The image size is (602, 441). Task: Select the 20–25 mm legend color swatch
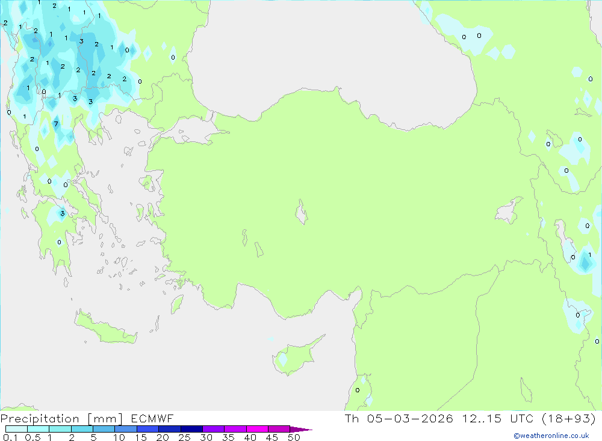[169, 429]
